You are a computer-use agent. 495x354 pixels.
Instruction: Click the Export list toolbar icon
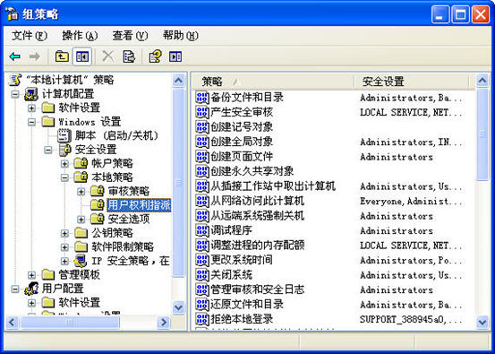point(129,56)
